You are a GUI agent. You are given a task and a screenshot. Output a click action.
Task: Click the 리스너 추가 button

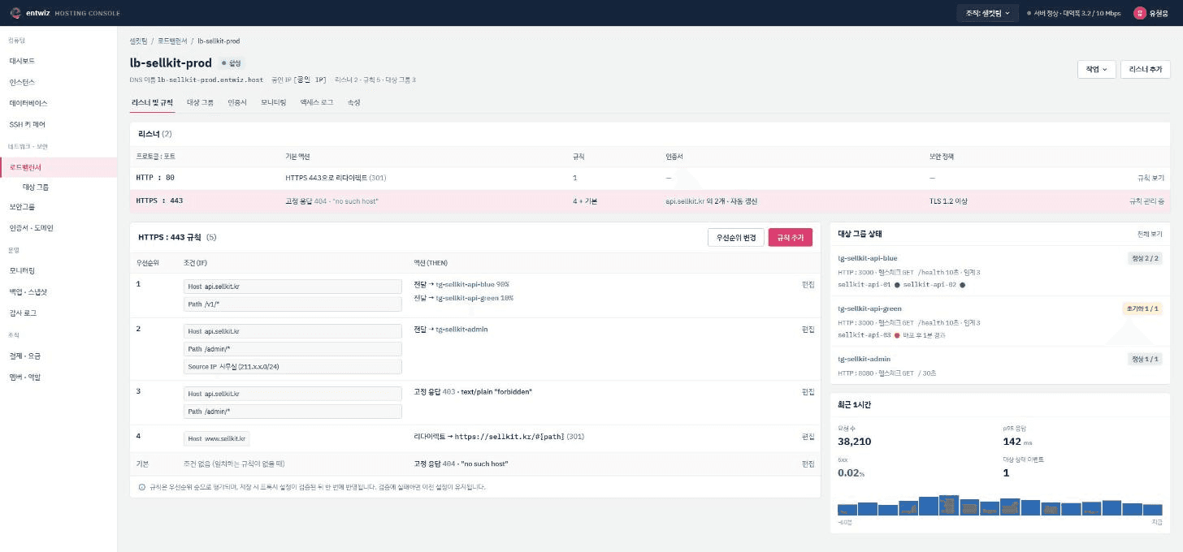(x=1146, y=70)
